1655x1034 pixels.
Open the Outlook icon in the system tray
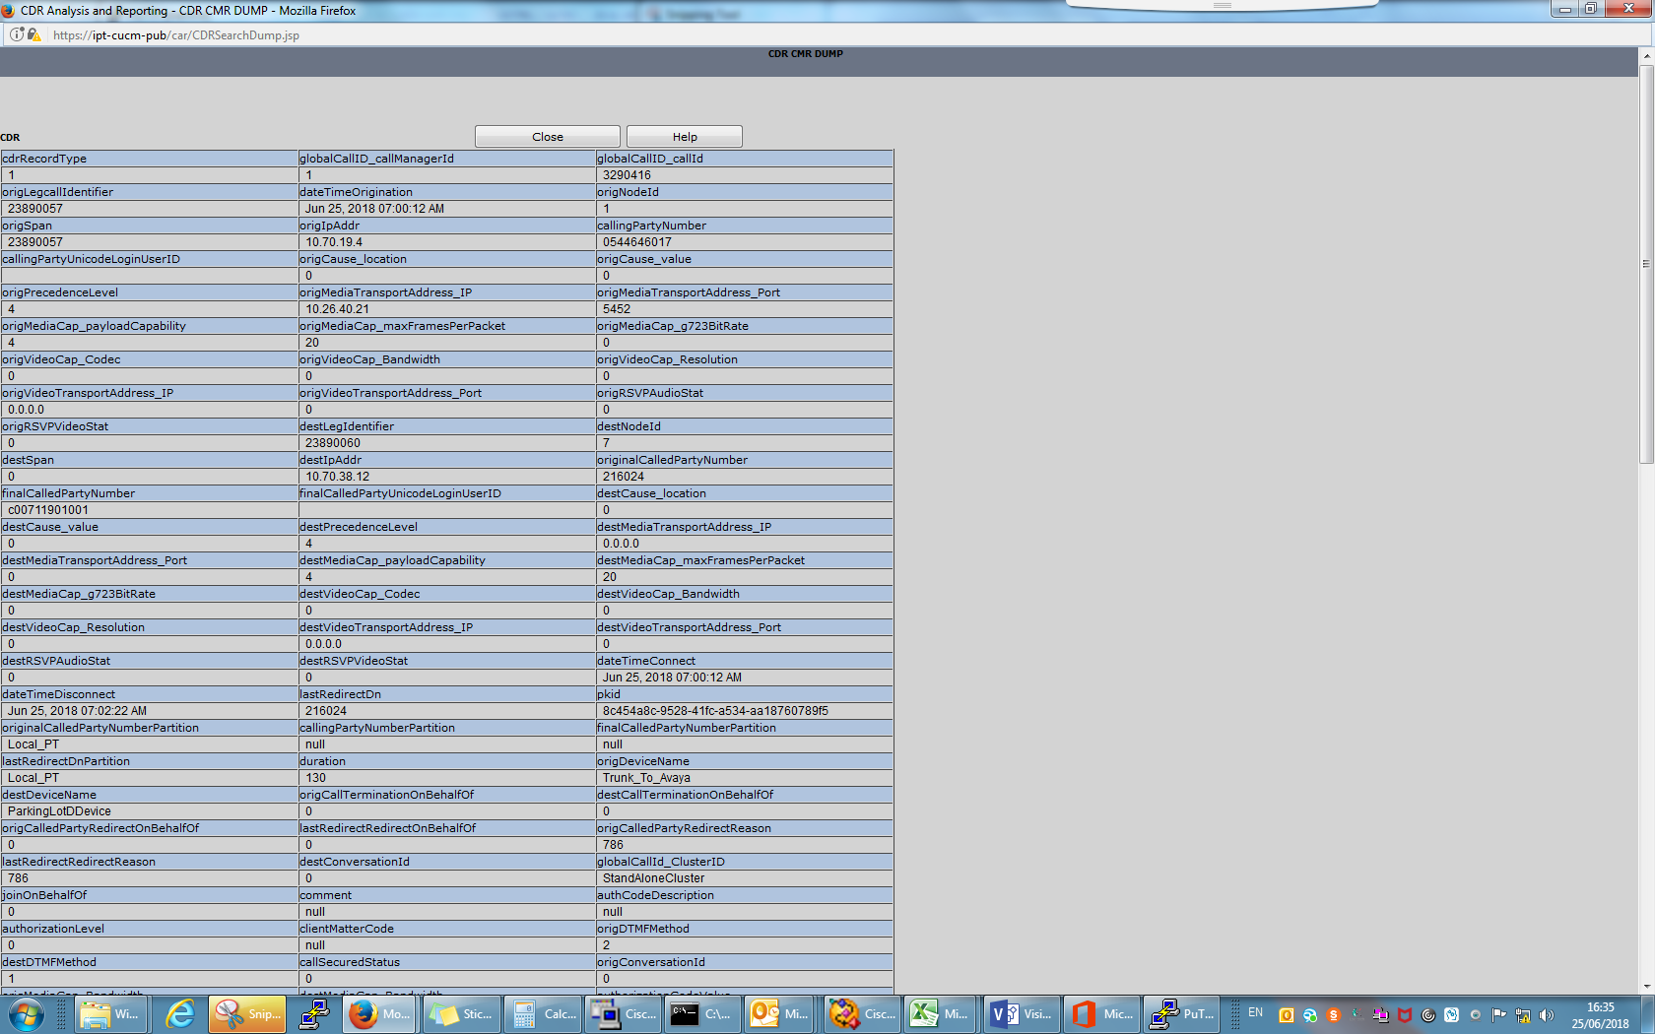click(1287, 1015)
